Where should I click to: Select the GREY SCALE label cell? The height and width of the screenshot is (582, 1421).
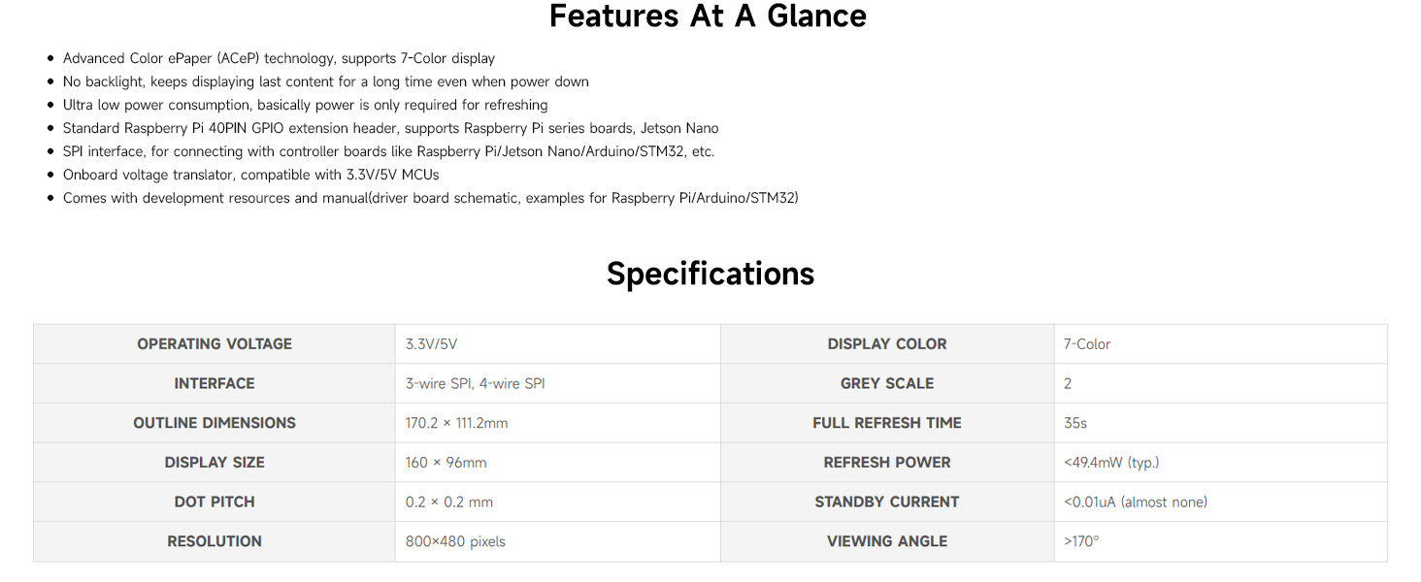click(886, 384)
